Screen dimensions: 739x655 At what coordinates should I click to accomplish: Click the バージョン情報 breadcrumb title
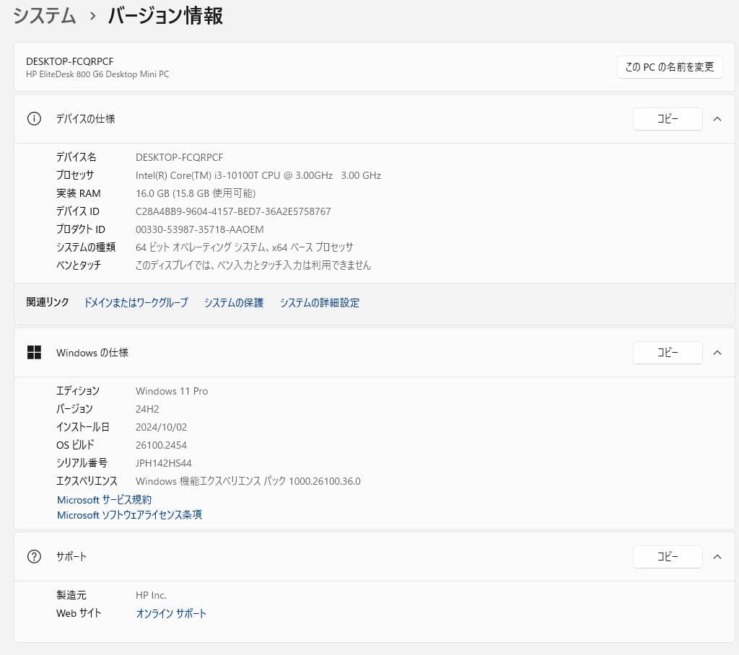tap(165, 15)
